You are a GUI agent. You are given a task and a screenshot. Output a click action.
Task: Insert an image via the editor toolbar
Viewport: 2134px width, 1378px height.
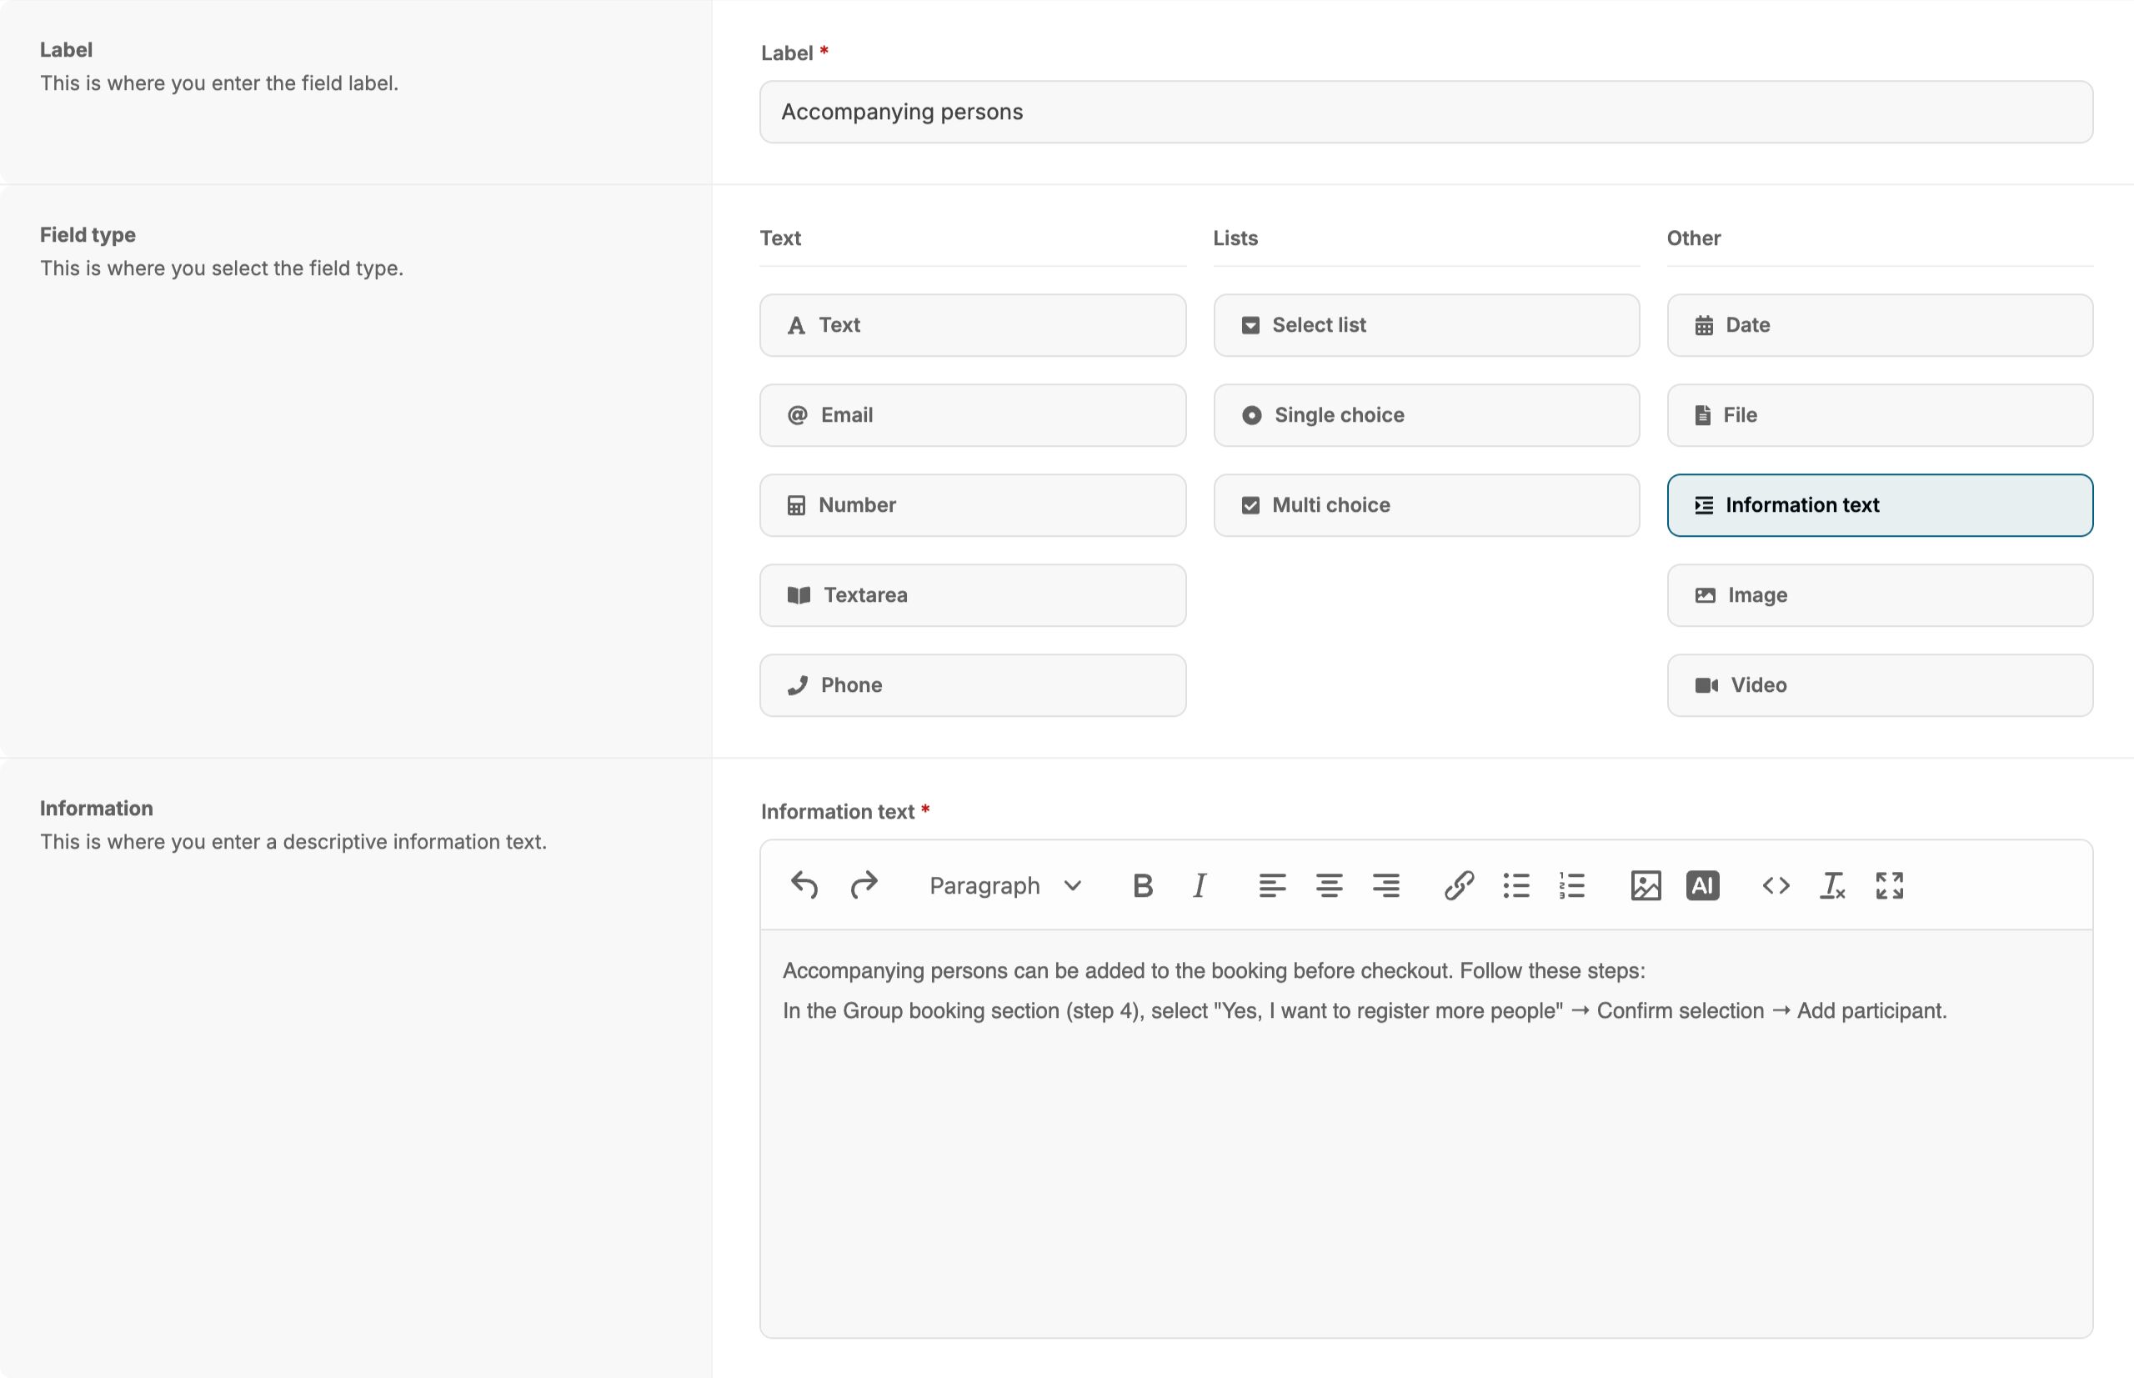[1645, 885]
